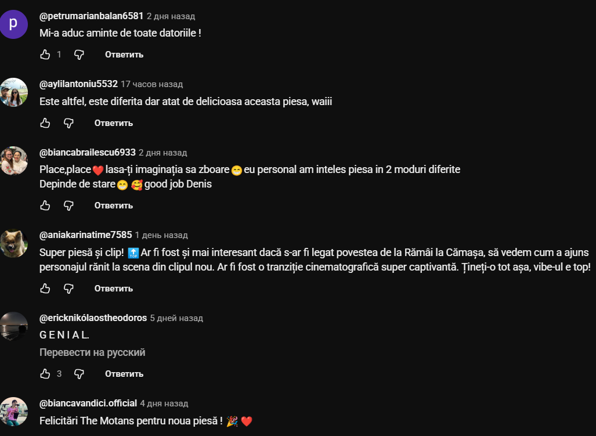Open @biancavandici.official channel via username

pos(88,403)
